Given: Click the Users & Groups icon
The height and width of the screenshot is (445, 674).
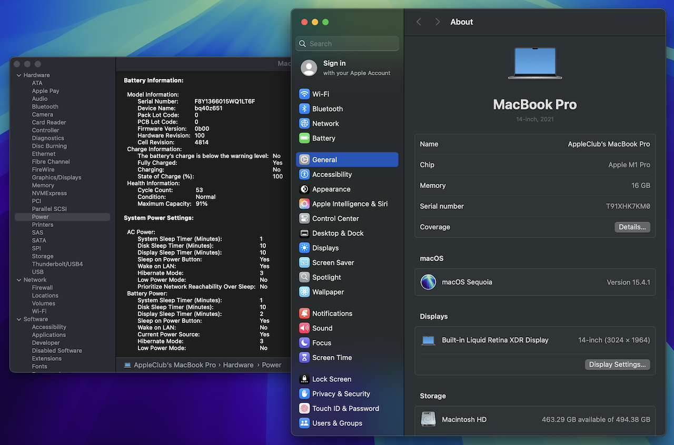Looking at the screenshot, I should (x=304, y=423).
